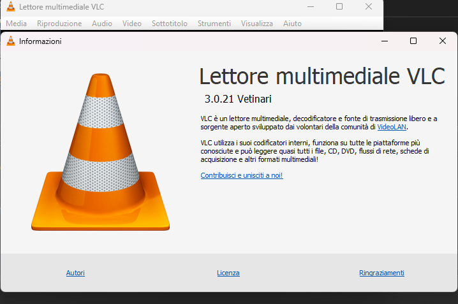Click the 'Informazioni' window title text
Screen dimensions: 458x304
[x=40, y=41]
